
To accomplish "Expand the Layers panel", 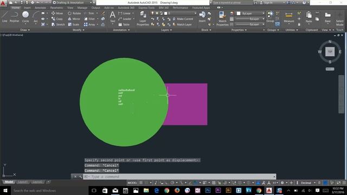I will coord(166,30).
